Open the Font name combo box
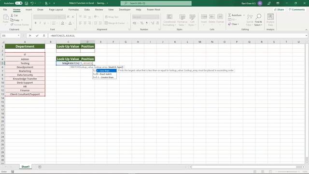This screenshot has height=174, width=309. pyautogui.click(x=45, y=17)
